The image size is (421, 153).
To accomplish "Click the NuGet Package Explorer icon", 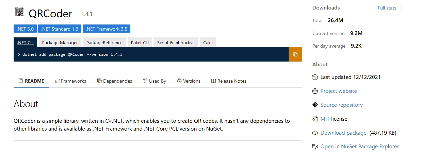I will [x=315, y=147].
